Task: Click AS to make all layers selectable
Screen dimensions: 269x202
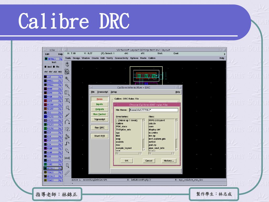Action: click(55, 72)
